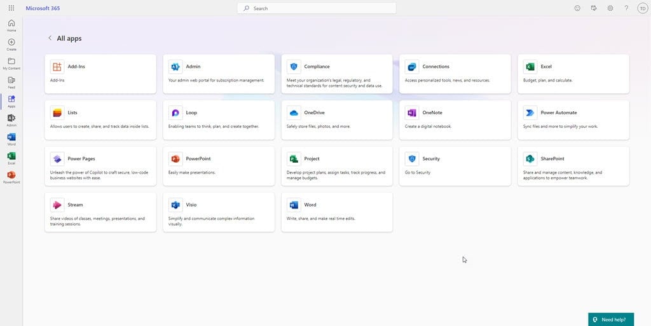Click the "Power Automate" card title

coord(558,113)
